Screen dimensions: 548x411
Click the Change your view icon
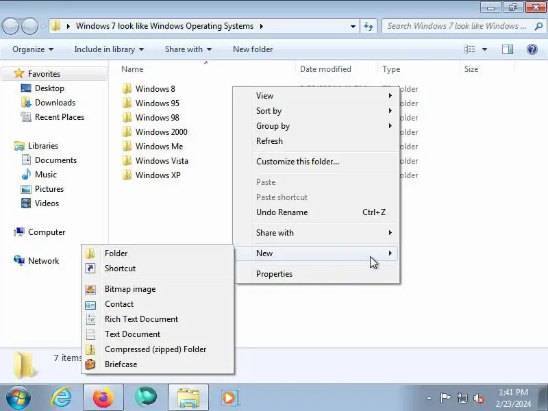click(x=469, y=49)
